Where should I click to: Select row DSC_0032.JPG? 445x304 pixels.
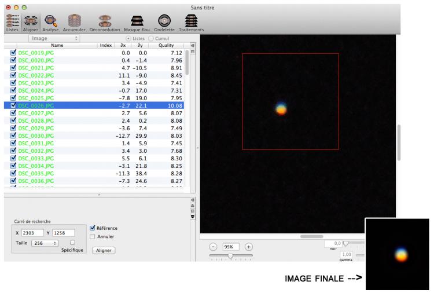[x=94, y=151]
